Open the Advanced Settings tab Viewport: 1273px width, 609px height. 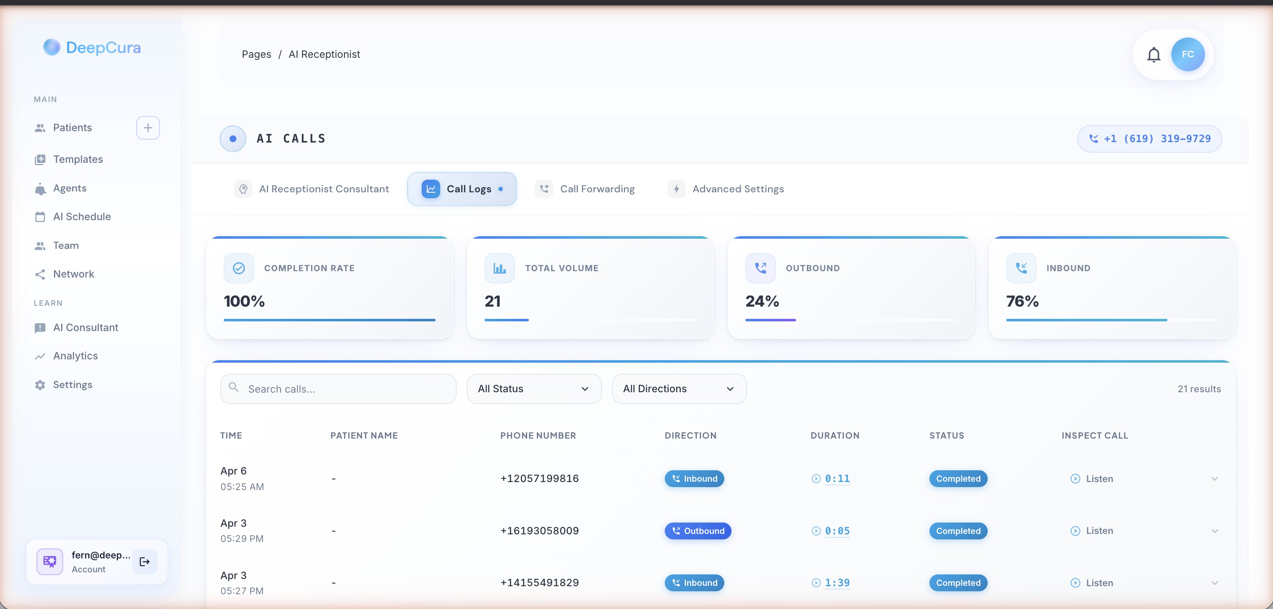[x=726, y=189]
